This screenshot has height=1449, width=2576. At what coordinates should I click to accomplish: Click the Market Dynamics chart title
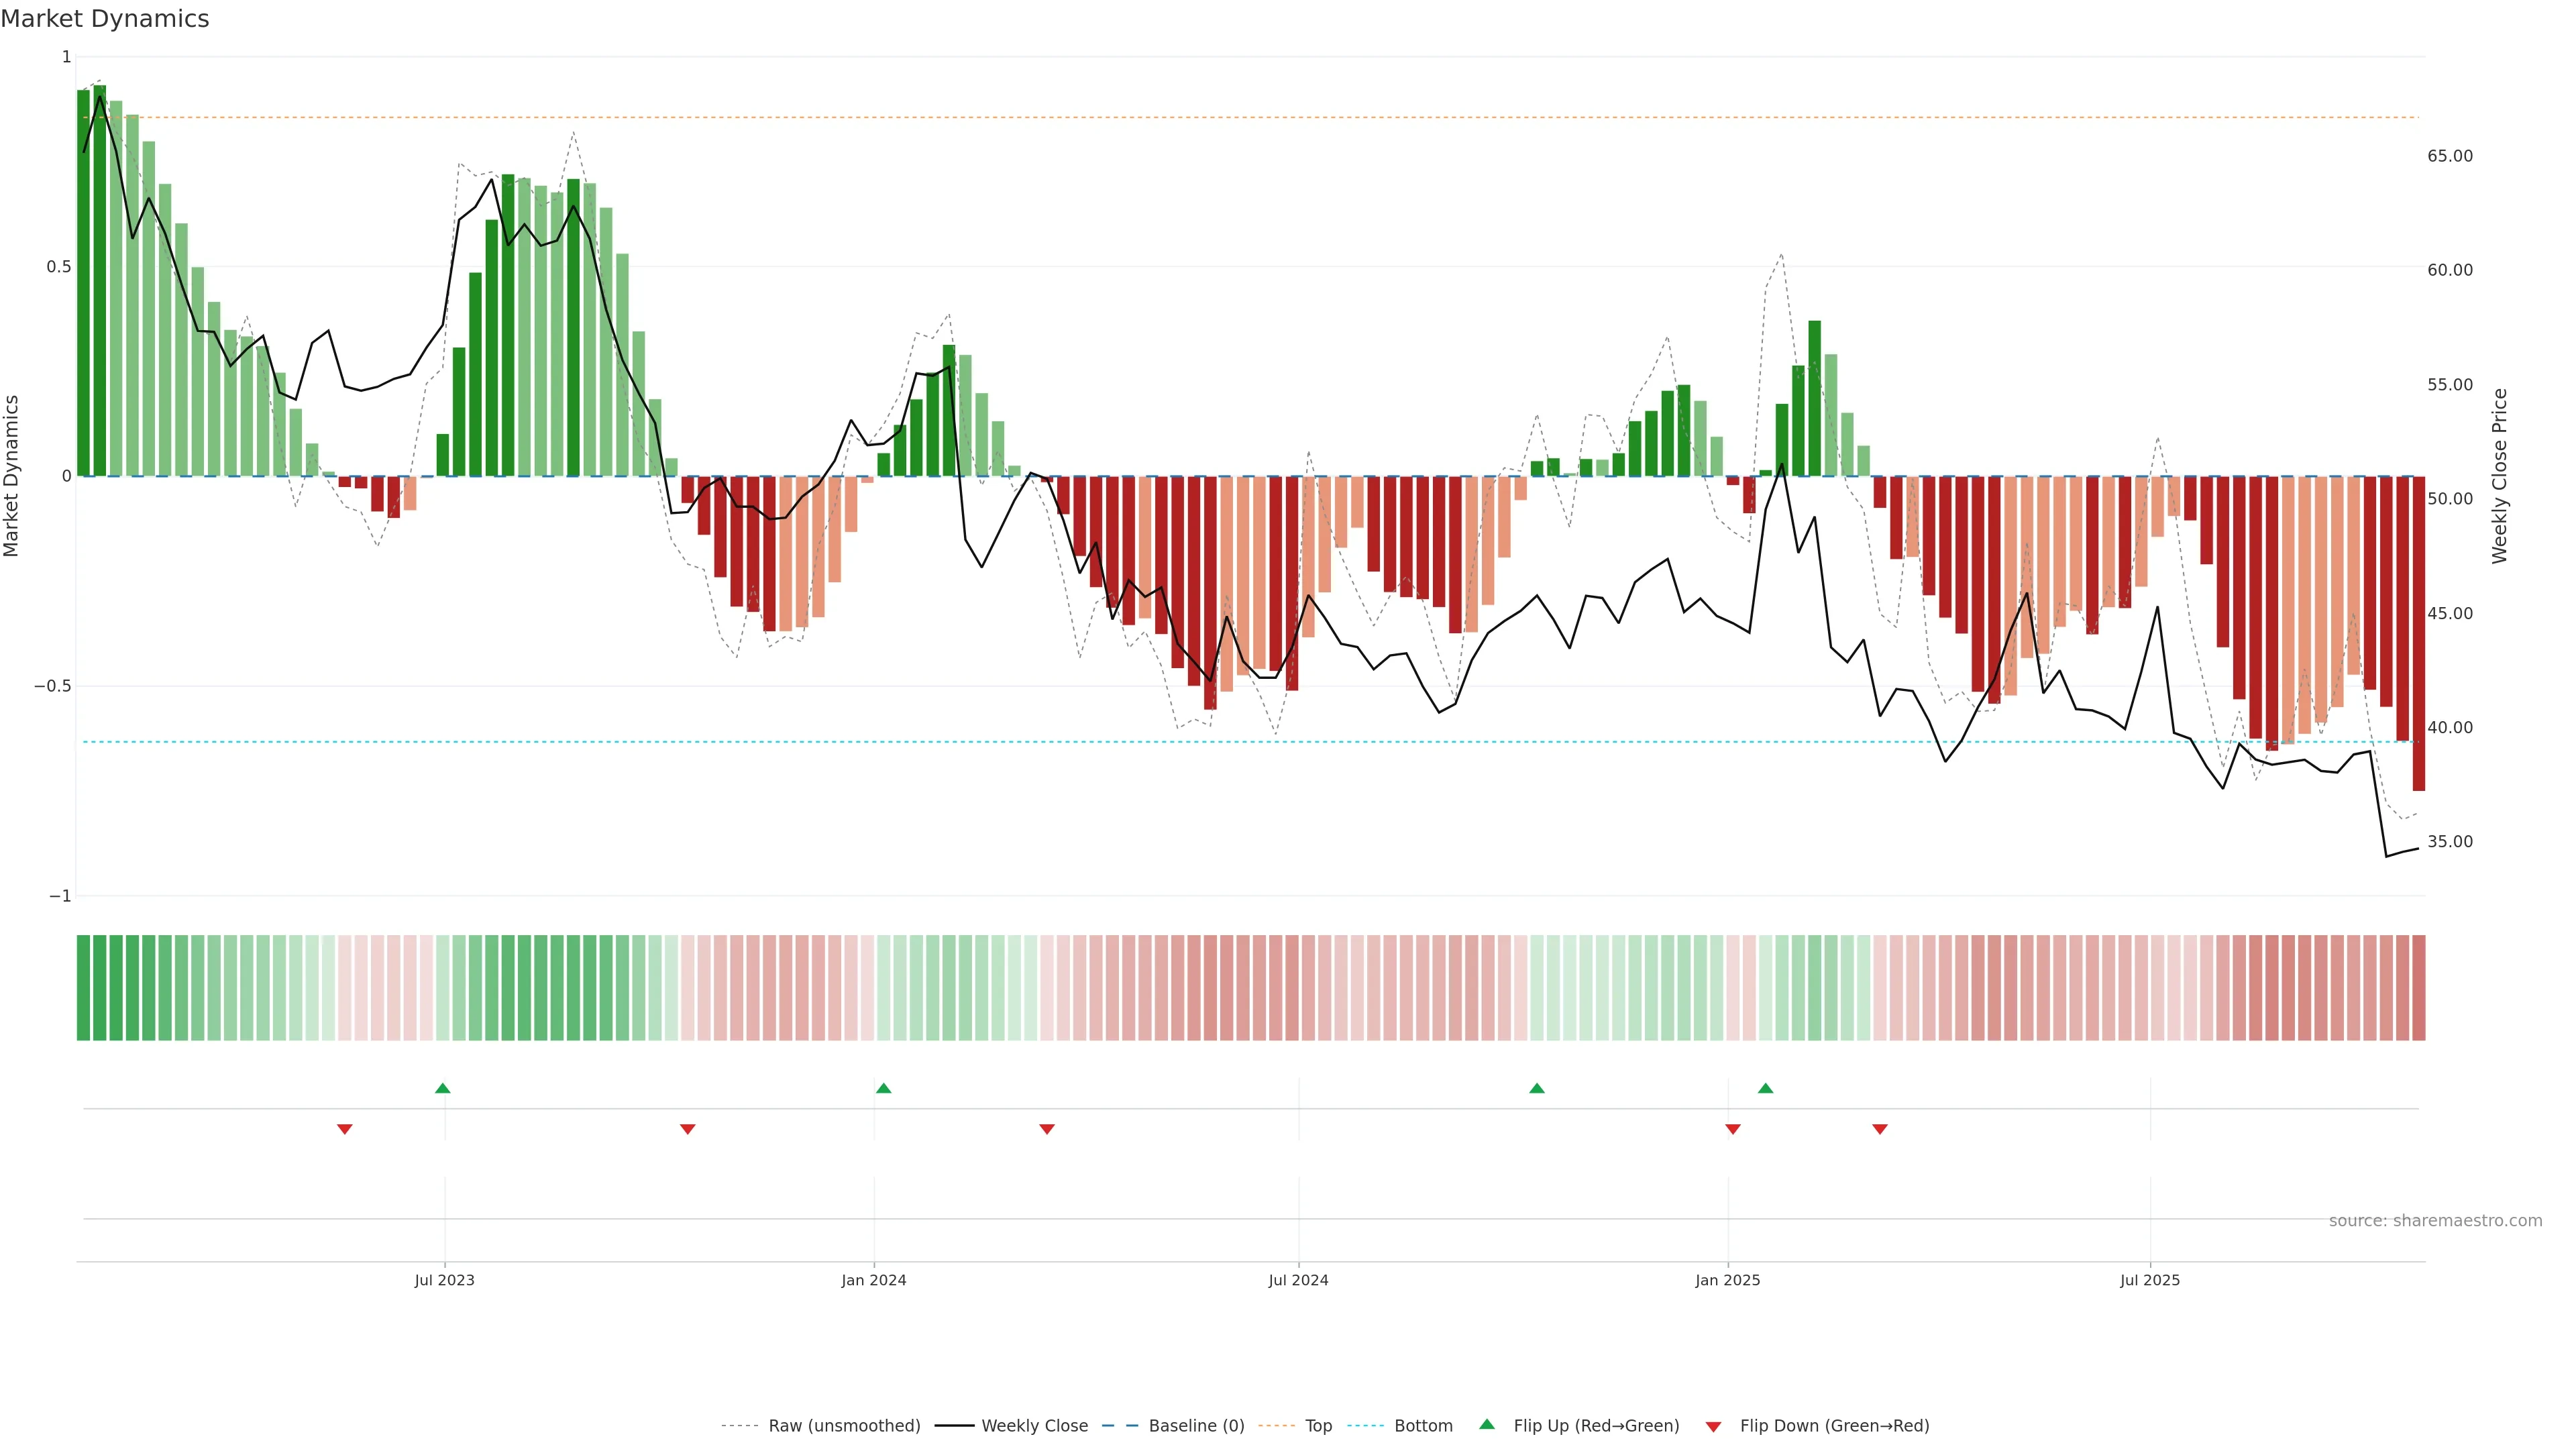[x=105, y=19]
